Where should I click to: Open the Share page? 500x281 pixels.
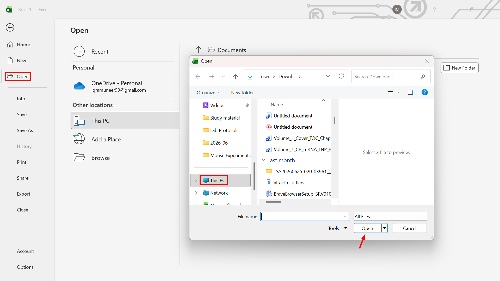23,178
